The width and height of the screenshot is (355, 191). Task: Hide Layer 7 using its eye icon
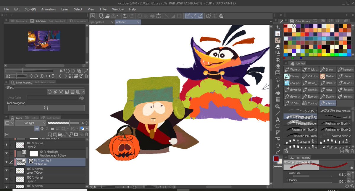point(7,179)
